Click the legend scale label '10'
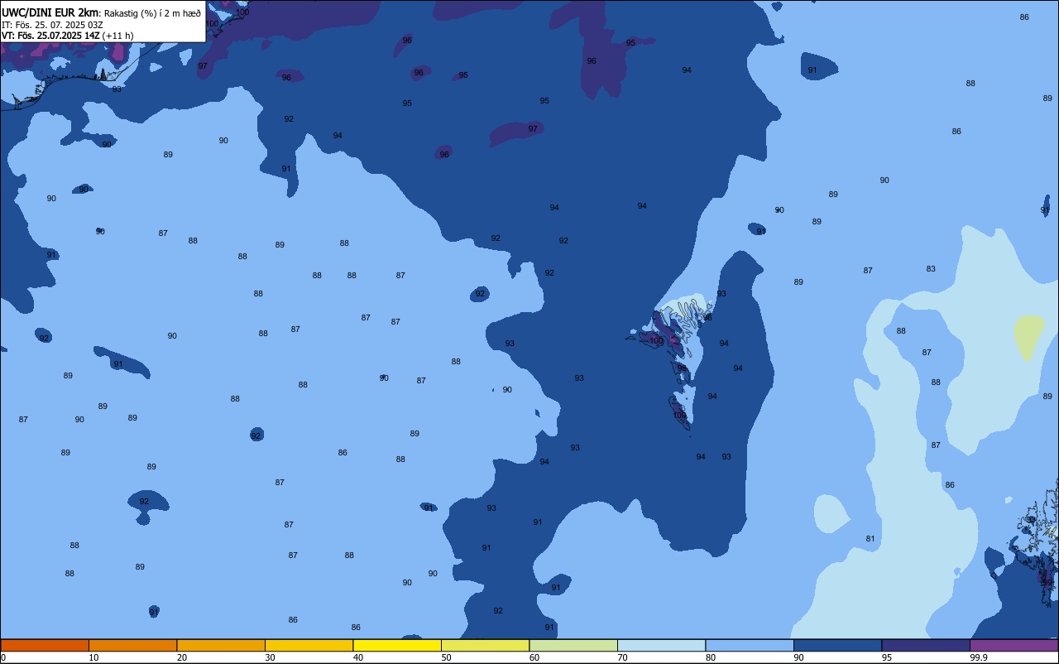The image size is (1059, 664). (93, 657)
